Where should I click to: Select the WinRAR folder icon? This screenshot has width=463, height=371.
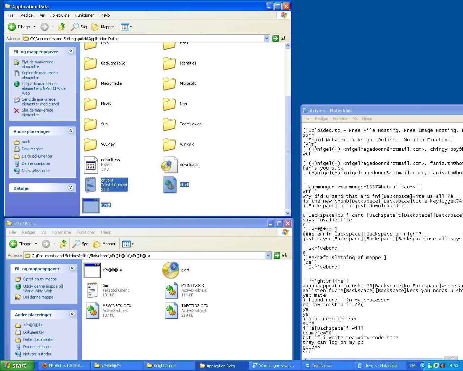(x=169, y=144)
